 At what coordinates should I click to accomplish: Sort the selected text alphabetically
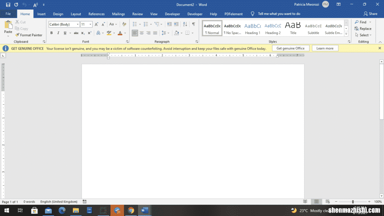pyautogui.click(x=185, y=24)
